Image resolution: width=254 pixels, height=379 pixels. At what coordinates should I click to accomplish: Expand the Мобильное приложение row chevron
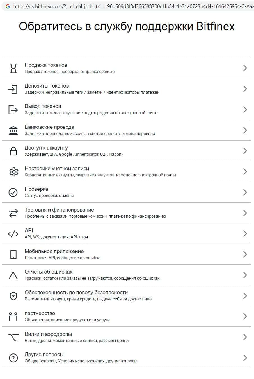245,254
